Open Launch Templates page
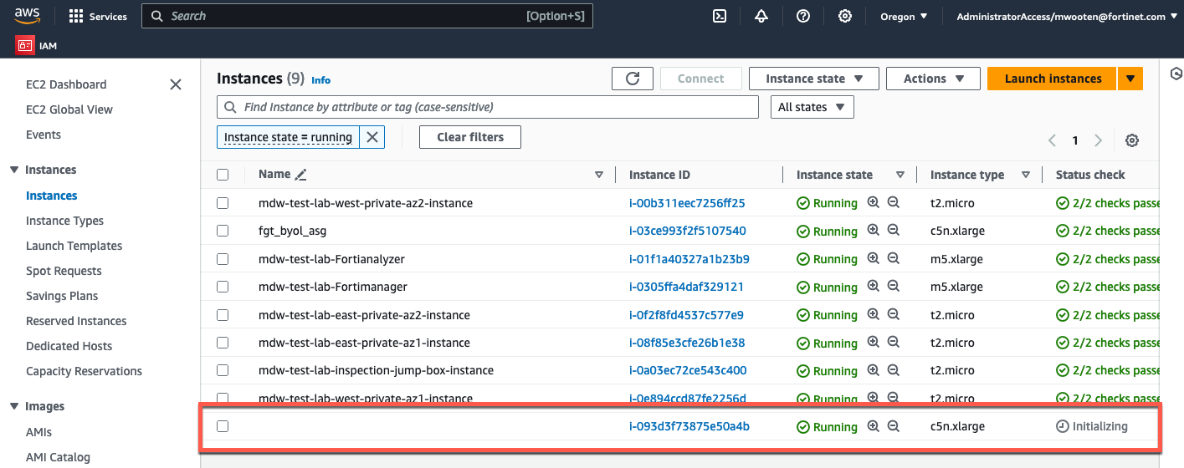This screenshot has width=1184, height=468. tap(74, 246)
